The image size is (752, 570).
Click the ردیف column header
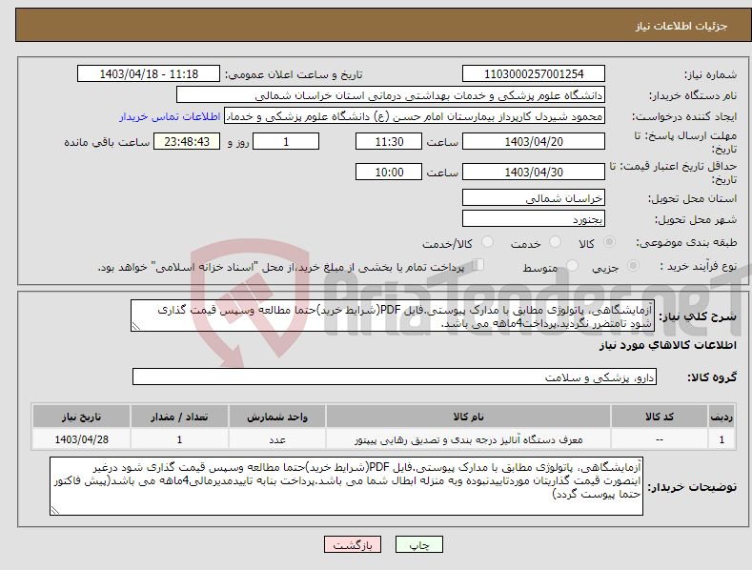point(722,417)
